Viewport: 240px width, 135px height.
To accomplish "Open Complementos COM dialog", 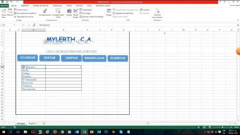I will [58, 13].
